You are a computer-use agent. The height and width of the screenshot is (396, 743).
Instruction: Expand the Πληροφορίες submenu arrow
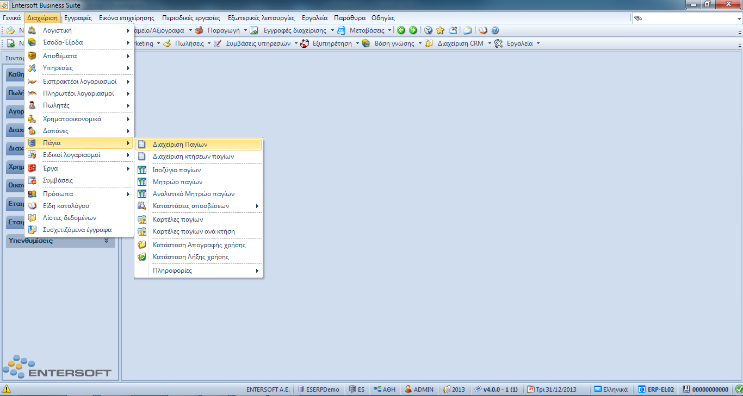(257, 271)
